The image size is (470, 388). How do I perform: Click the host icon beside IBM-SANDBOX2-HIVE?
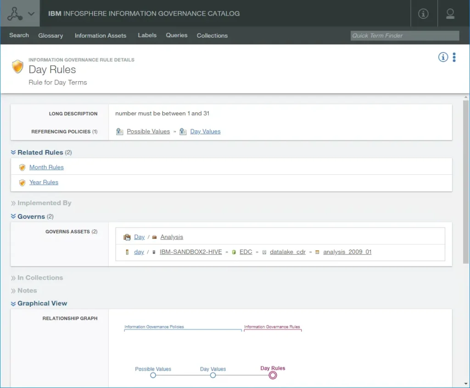[153, 252]
